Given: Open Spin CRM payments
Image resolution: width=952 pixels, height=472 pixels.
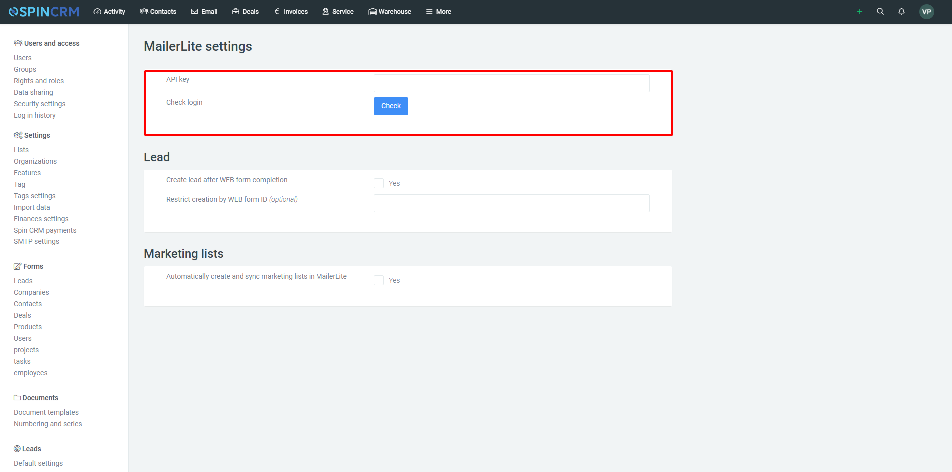Looking at the screenshot, I should coord(45,230).
